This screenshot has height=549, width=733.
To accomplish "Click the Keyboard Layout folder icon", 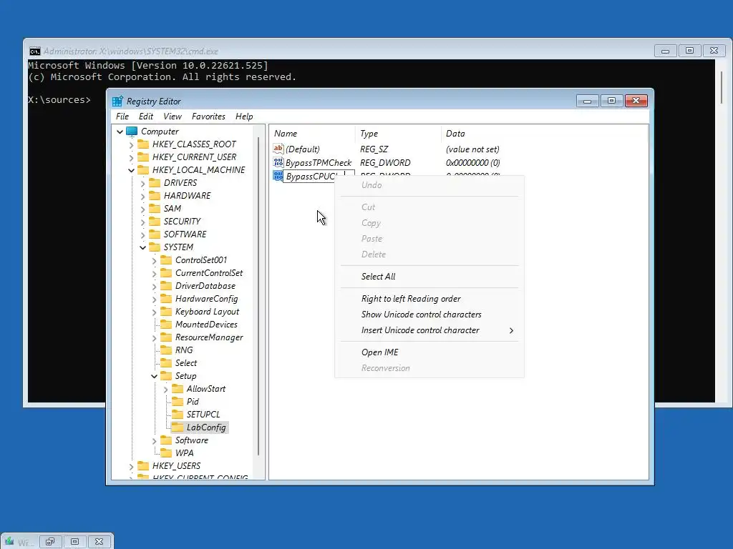I will point(166,312).
